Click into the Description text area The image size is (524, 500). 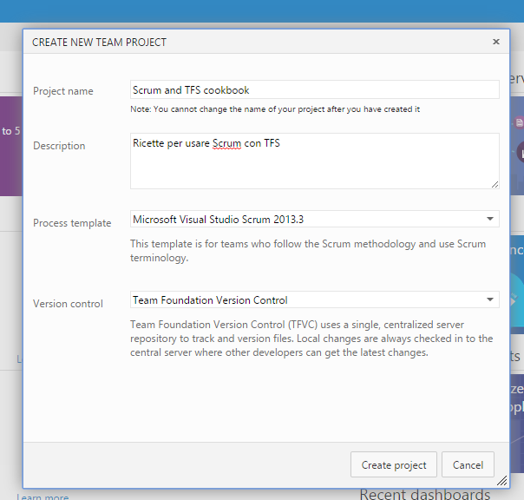(x=315, y=161)
